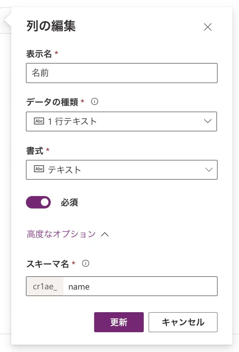Close the 列の編集 panel

(208, 27)
